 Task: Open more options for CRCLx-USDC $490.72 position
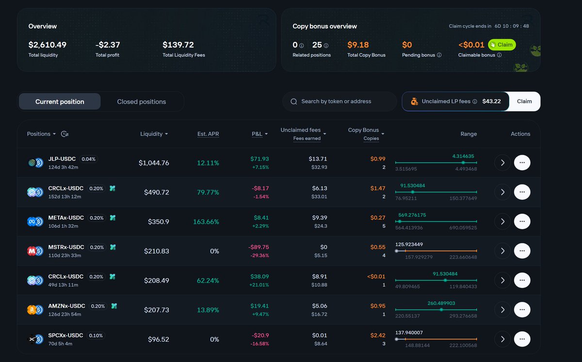click(522, 192)
